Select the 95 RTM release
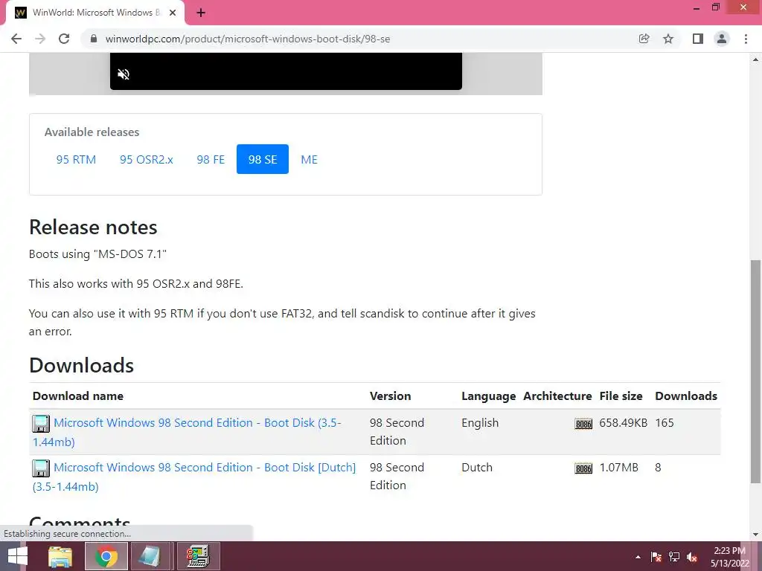Image resolution: width=762 pixels, height=571 pixels. tap(76, 159)
